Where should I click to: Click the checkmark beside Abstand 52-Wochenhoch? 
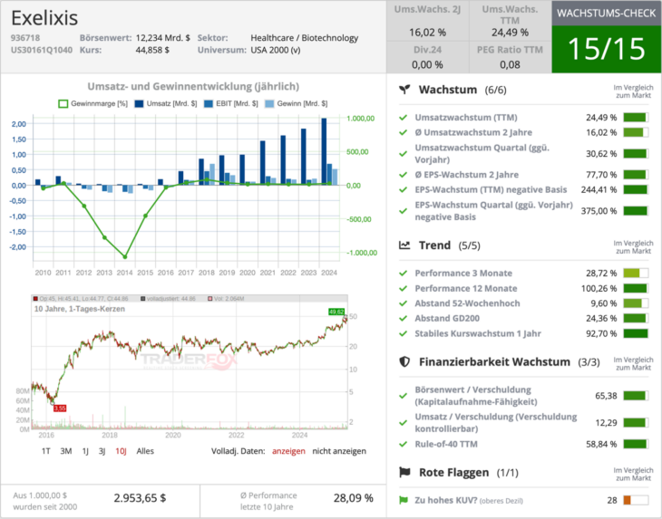404,303
